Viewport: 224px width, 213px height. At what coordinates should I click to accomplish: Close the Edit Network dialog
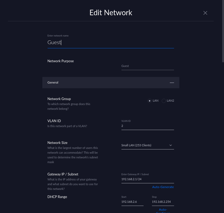(205, 13)
